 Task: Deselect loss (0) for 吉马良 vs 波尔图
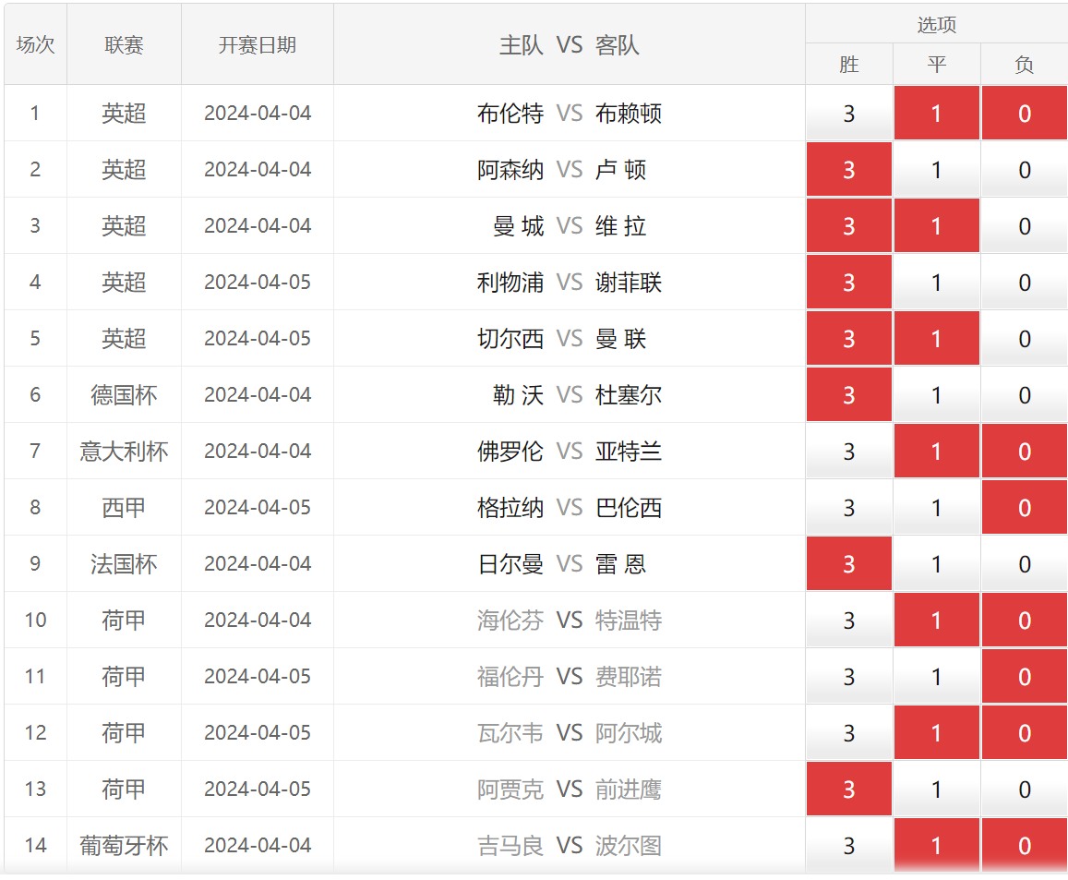[x=1025, y=845]
